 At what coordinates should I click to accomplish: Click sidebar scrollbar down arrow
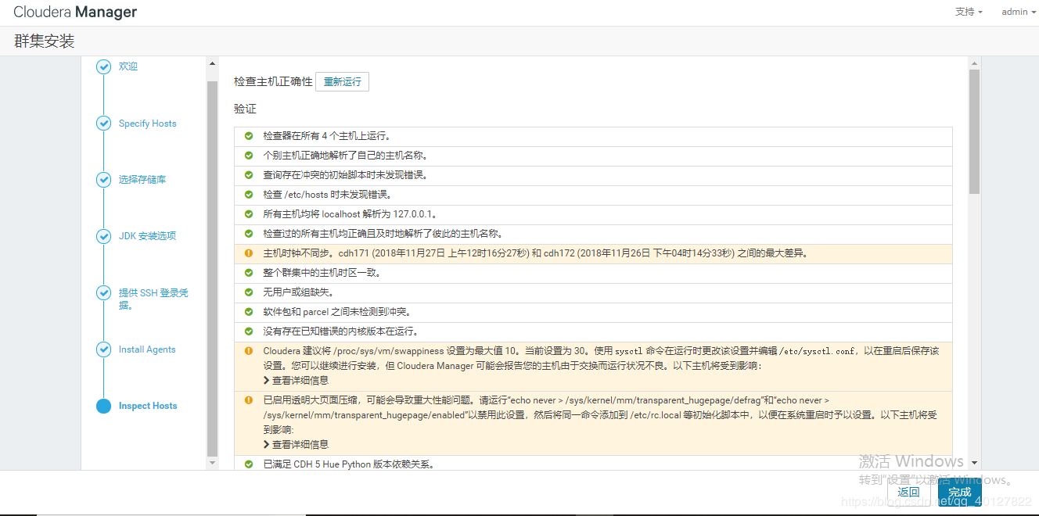pyautogui.click(x=212, y=464)
